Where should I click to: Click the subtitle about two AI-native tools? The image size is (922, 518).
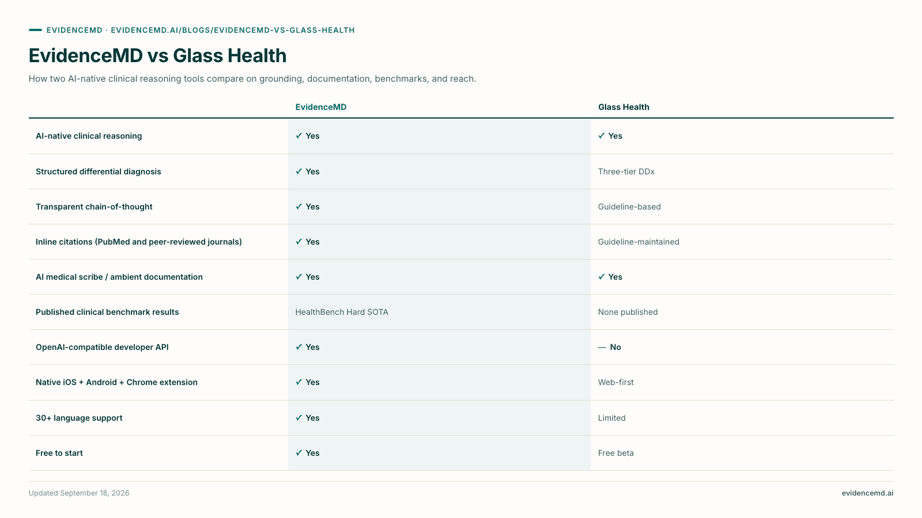(x=252, y=79)
